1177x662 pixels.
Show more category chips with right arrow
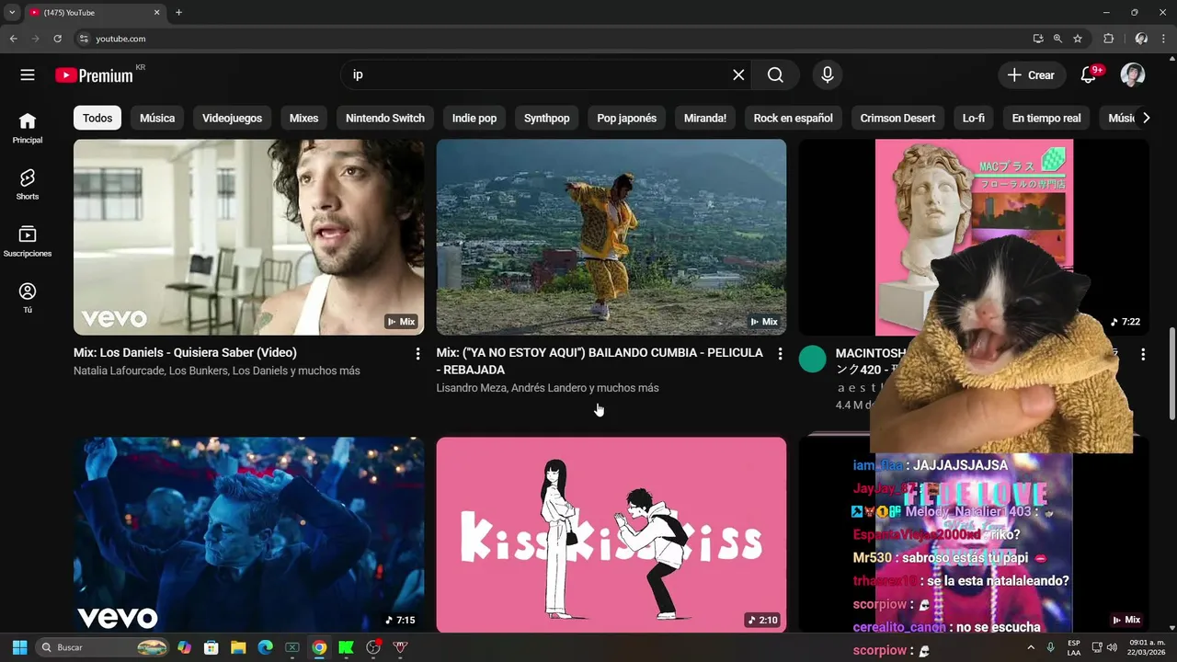[1146, 118]
